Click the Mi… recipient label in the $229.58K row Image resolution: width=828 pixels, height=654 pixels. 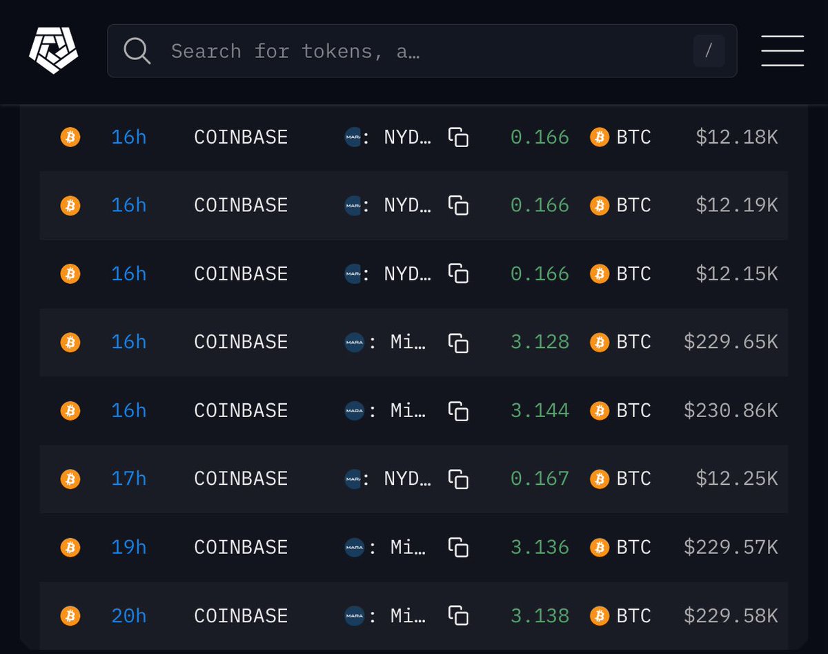coord(408,615)
